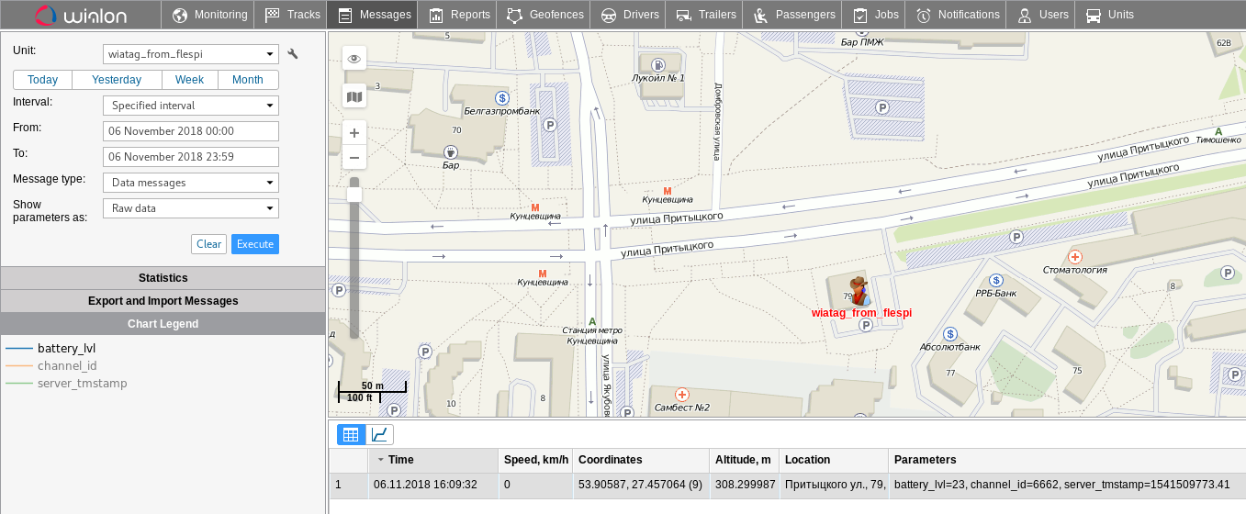The height and width of the screenshot is (514, 1246).
Task: Expand the Unit dropdown
Action: tap(190, 54)
